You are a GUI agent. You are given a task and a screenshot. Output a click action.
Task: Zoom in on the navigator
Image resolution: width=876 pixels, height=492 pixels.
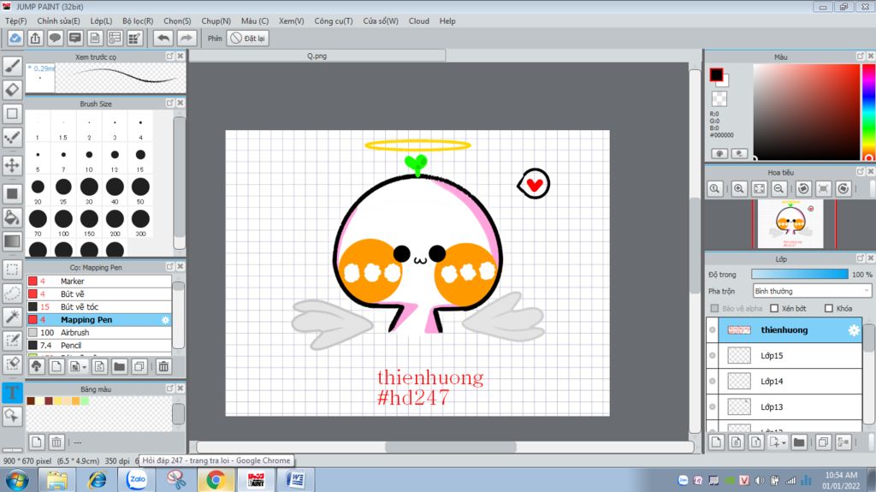click(x=739, y=189)
